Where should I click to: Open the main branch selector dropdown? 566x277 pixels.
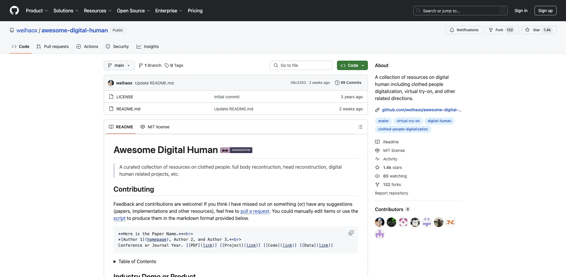click(119, 65)
